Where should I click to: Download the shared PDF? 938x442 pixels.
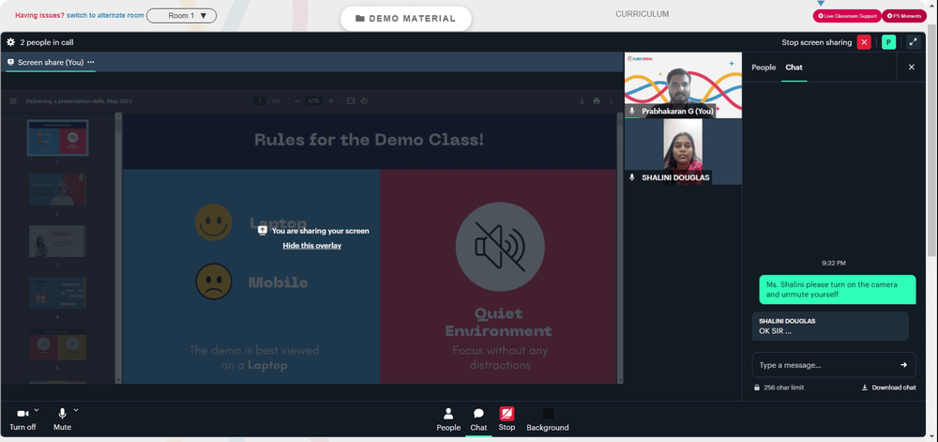point(582,101)
